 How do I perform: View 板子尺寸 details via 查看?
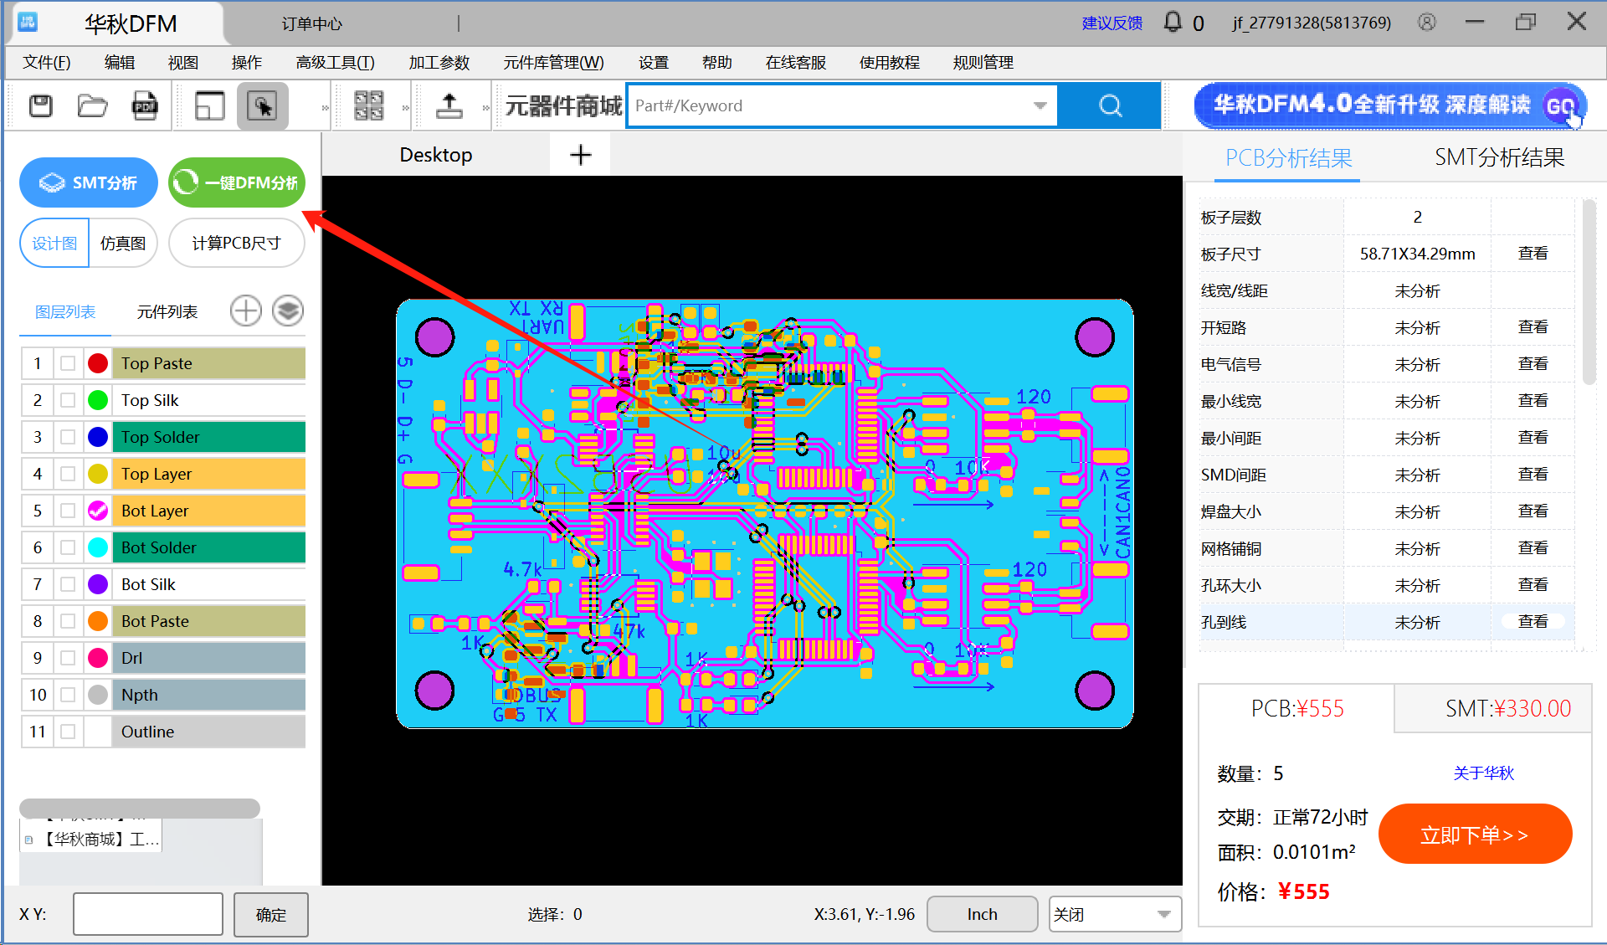[1533, 254]
